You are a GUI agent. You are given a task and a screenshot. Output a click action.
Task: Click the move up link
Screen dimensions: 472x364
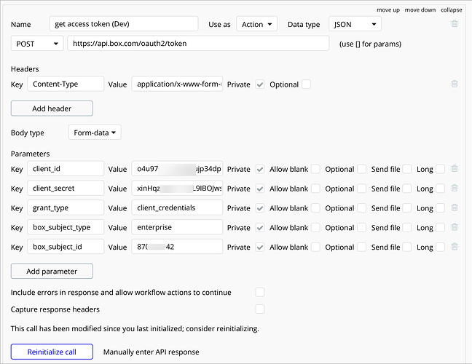(x=388, y=10)
